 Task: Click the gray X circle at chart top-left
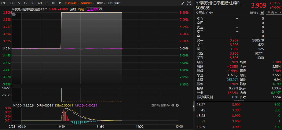[x=14, y=15]
